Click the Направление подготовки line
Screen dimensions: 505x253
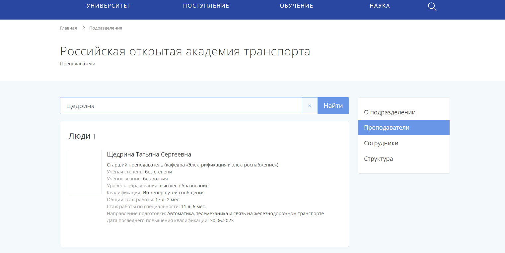pyautogui.click(x=215, y=214)
